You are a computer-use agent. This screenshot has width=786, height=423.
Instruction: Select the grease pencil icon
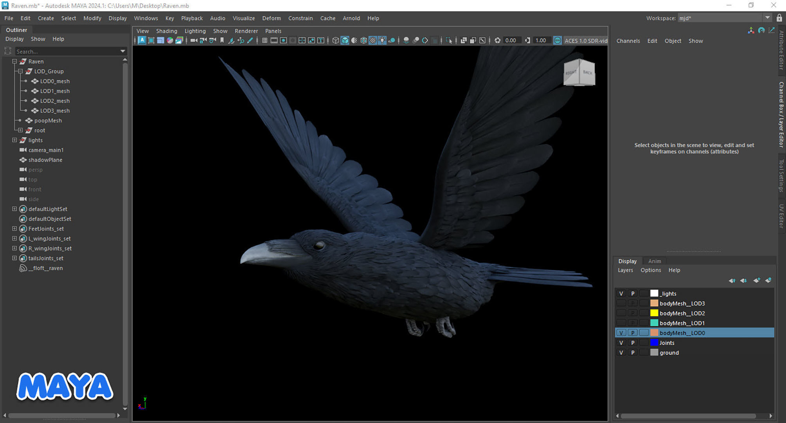tap(250, 40)
